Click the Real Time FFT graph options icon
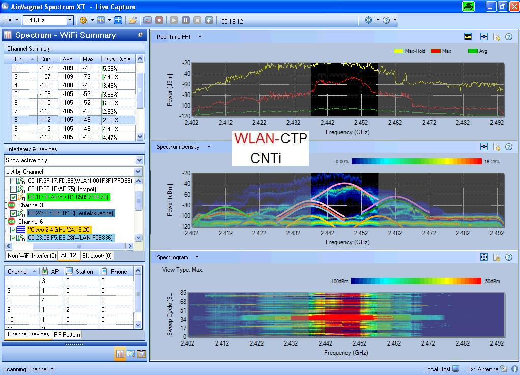The width and height of the screenshot is (520, 375). [x=468, y=37]
